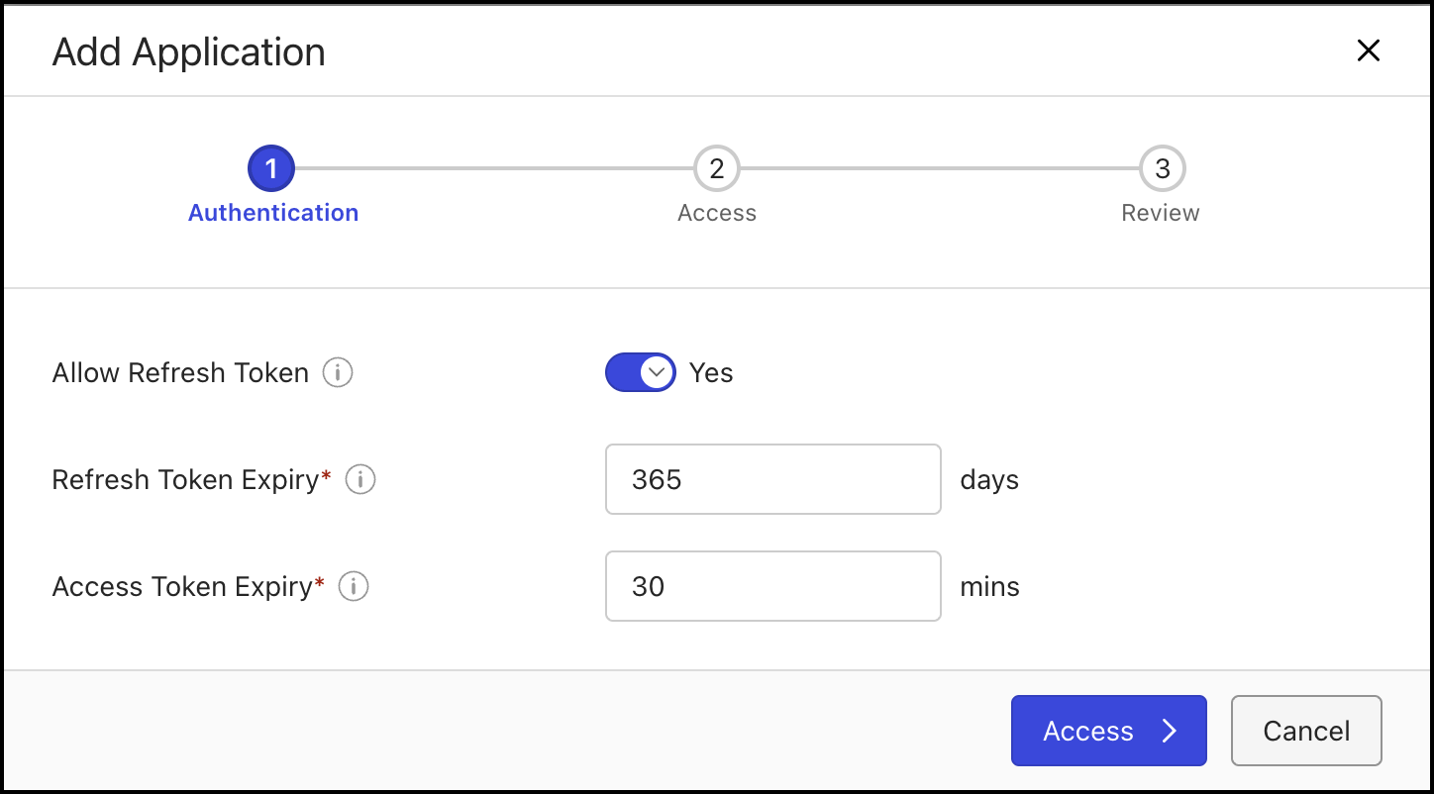
Task: Click the Access Token Expiry mins field
Action: [x=772, y=586]
